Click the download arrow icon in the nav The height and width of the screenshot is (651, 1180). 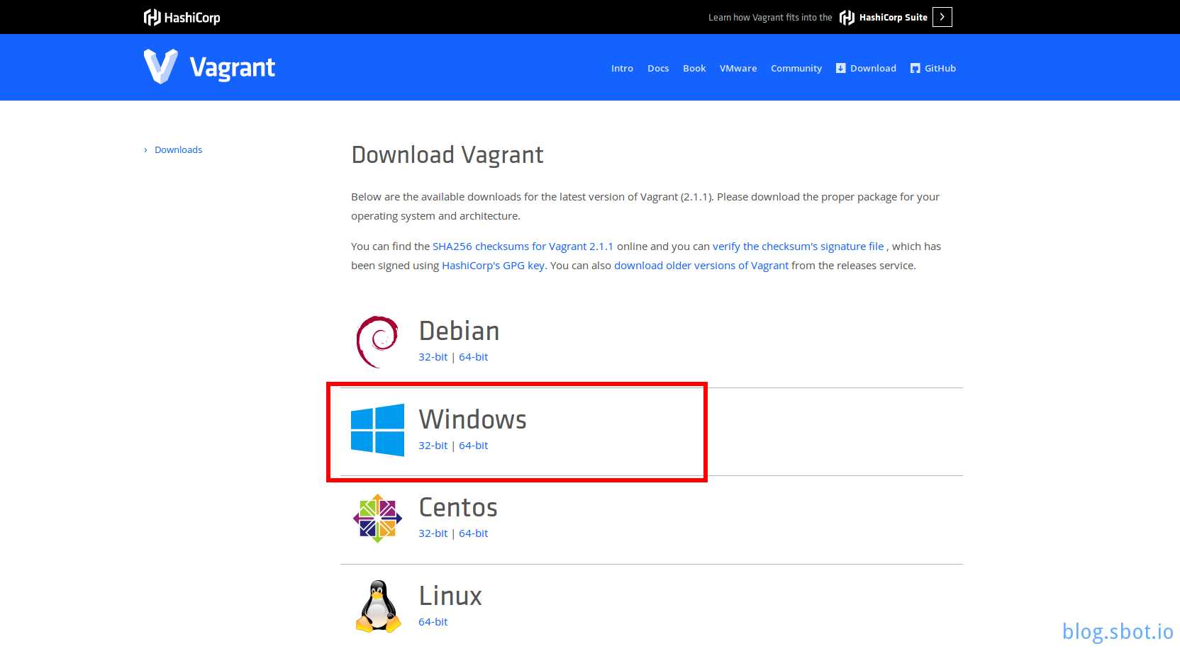[x=841, y=68]
